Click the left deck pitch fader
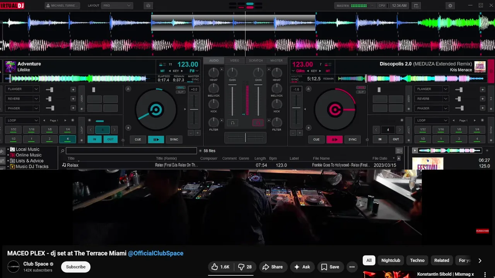 pos(194,110)
